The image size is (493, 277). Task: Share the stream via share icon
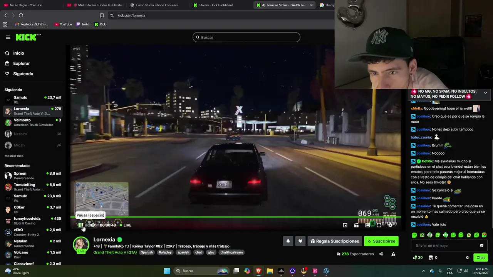click(x=381, y=254)
